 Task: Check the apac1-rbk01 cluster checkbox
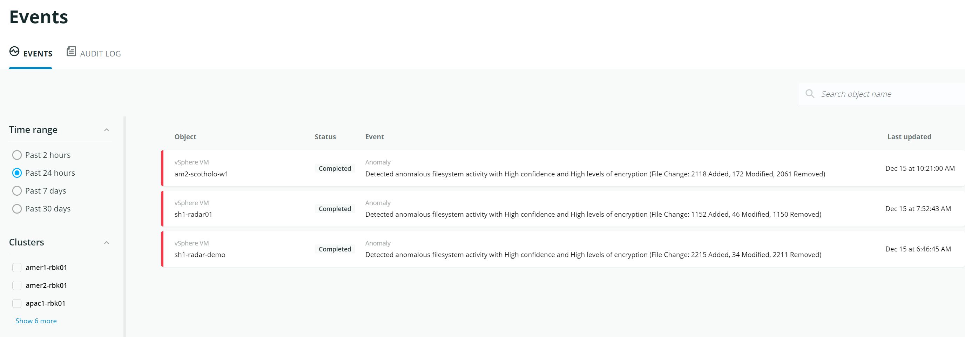[x=17, y=303]
